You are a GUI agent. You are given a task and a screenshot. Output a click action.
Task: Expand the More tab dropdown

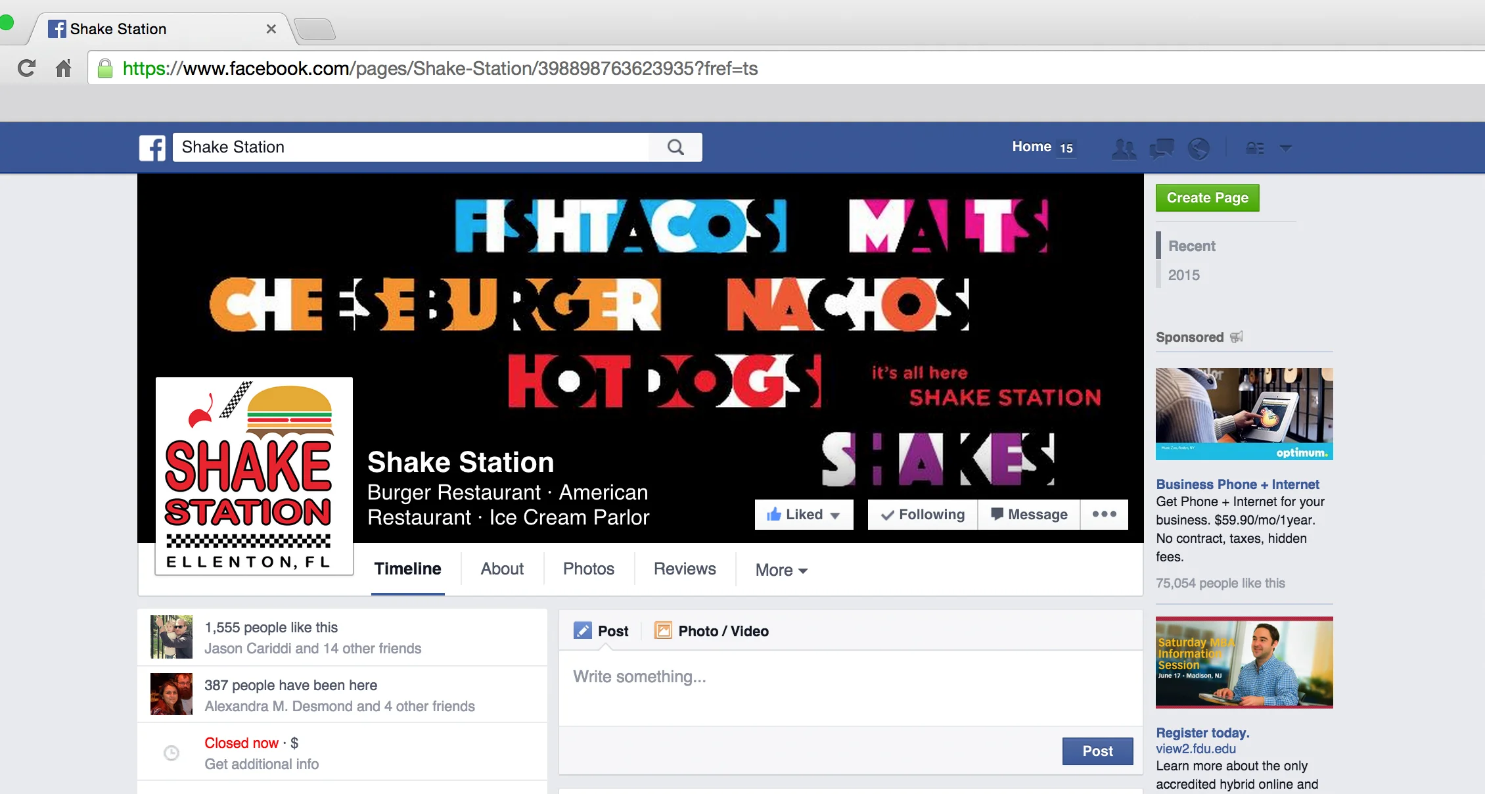[781, 570]
